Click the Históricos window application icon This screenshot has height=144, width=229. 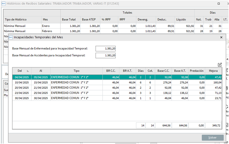4,4
